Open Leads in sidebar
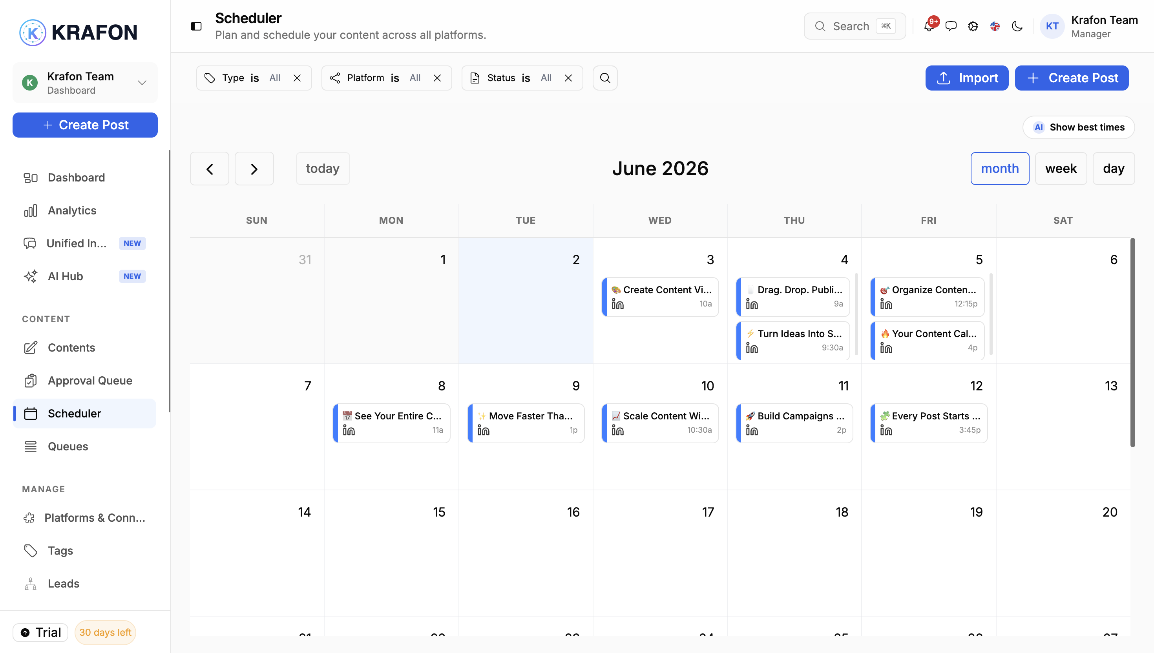1154x653 pixels. (x=85, y=584)
